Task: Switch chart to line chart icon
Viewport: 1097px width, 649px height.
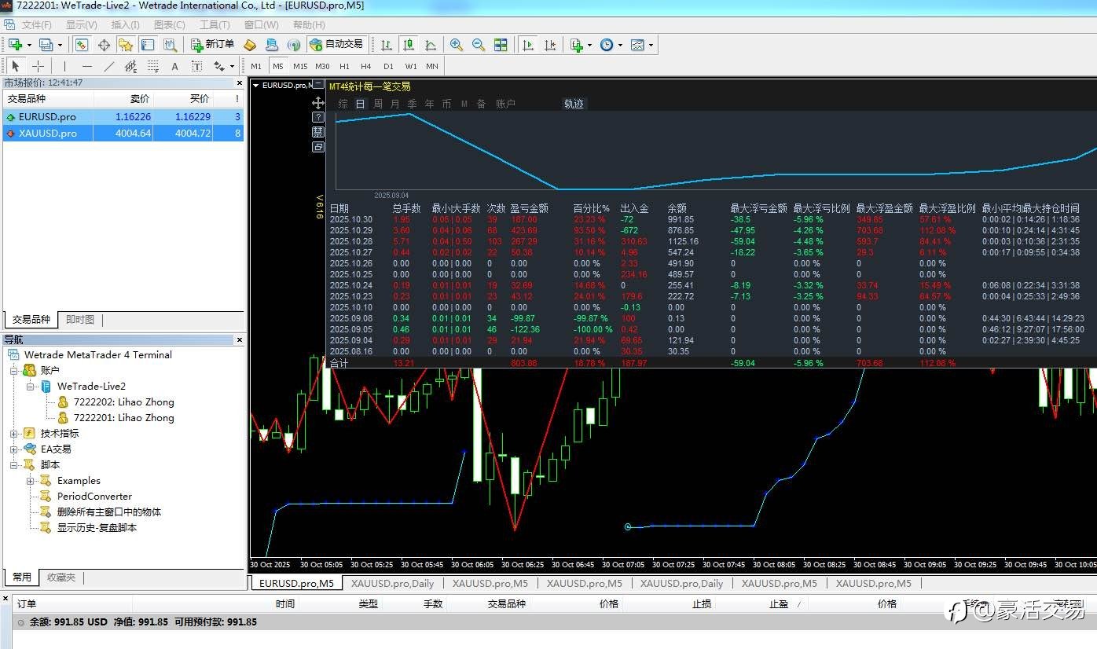Action: [x=431, y=45]
